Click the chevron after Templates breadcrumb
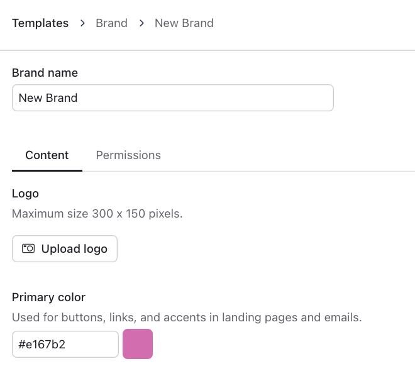This screenshot has width=415, height=371. pos(82,23)
